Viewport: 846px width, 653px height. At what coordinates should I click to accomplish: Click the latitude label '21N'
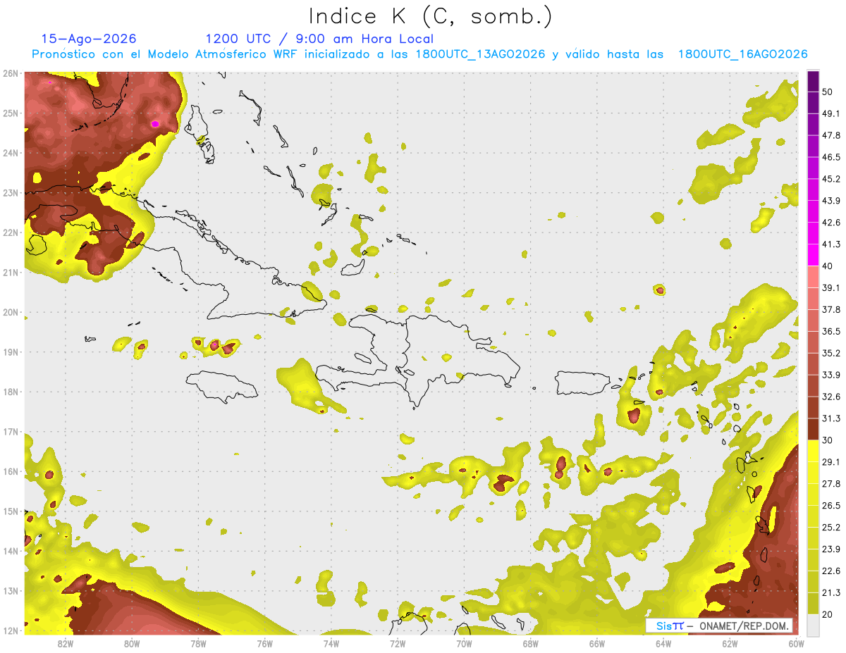[10, 273]
